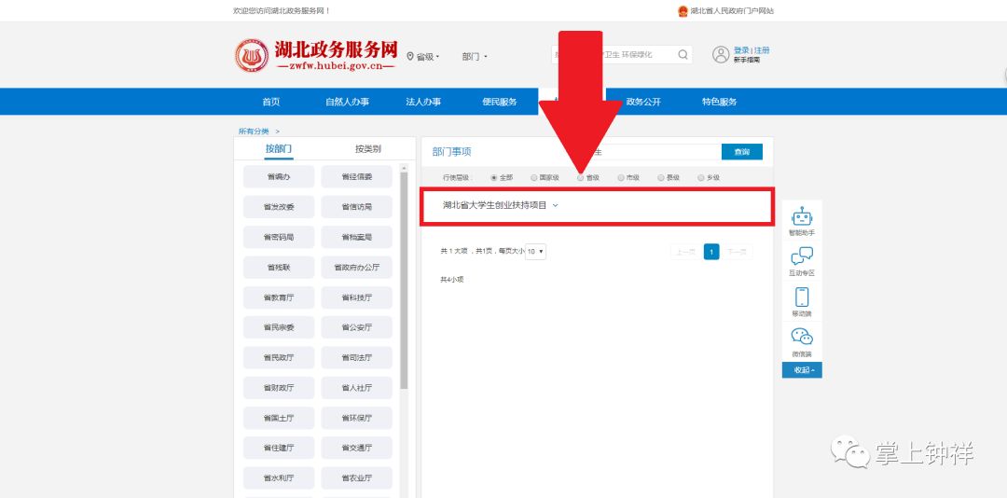Click the location pin beside 省级
Image resolution: width=1007 pixels, height=498 pixels.
[x=410, y=56]
